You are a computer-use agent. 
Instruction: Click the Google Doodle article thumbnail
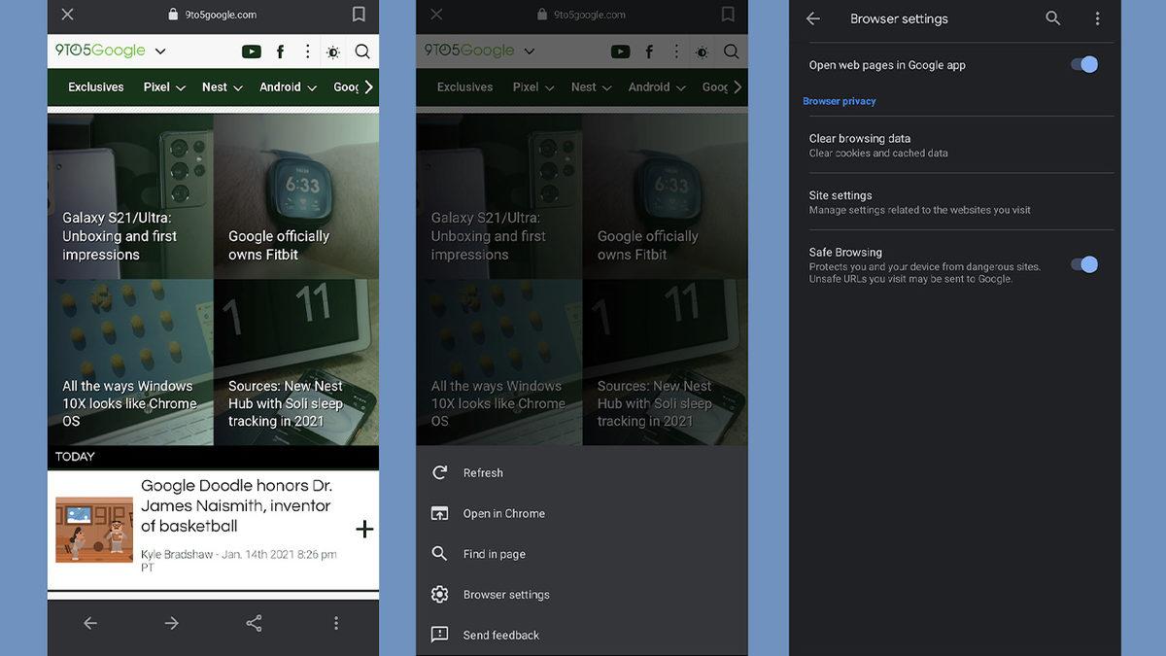[93, 529]
